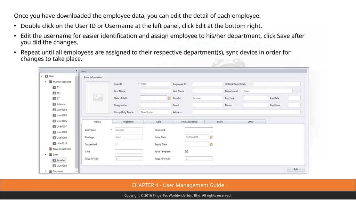Open the Gender dropdown
Viewport: 356px width, 200px height.
tap(207, 98)
